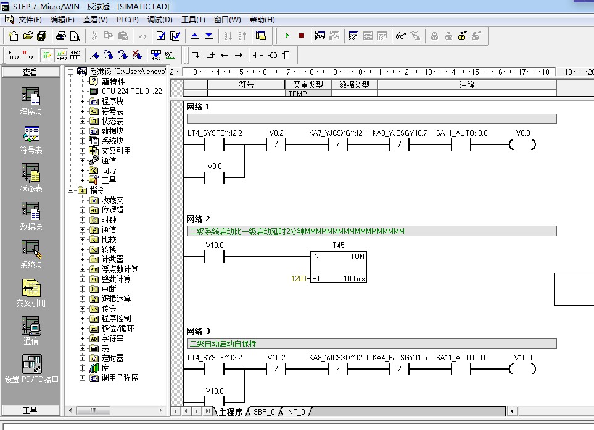Click the 工具 navigation bar button

pyautogui.click(x=31, y=410)
